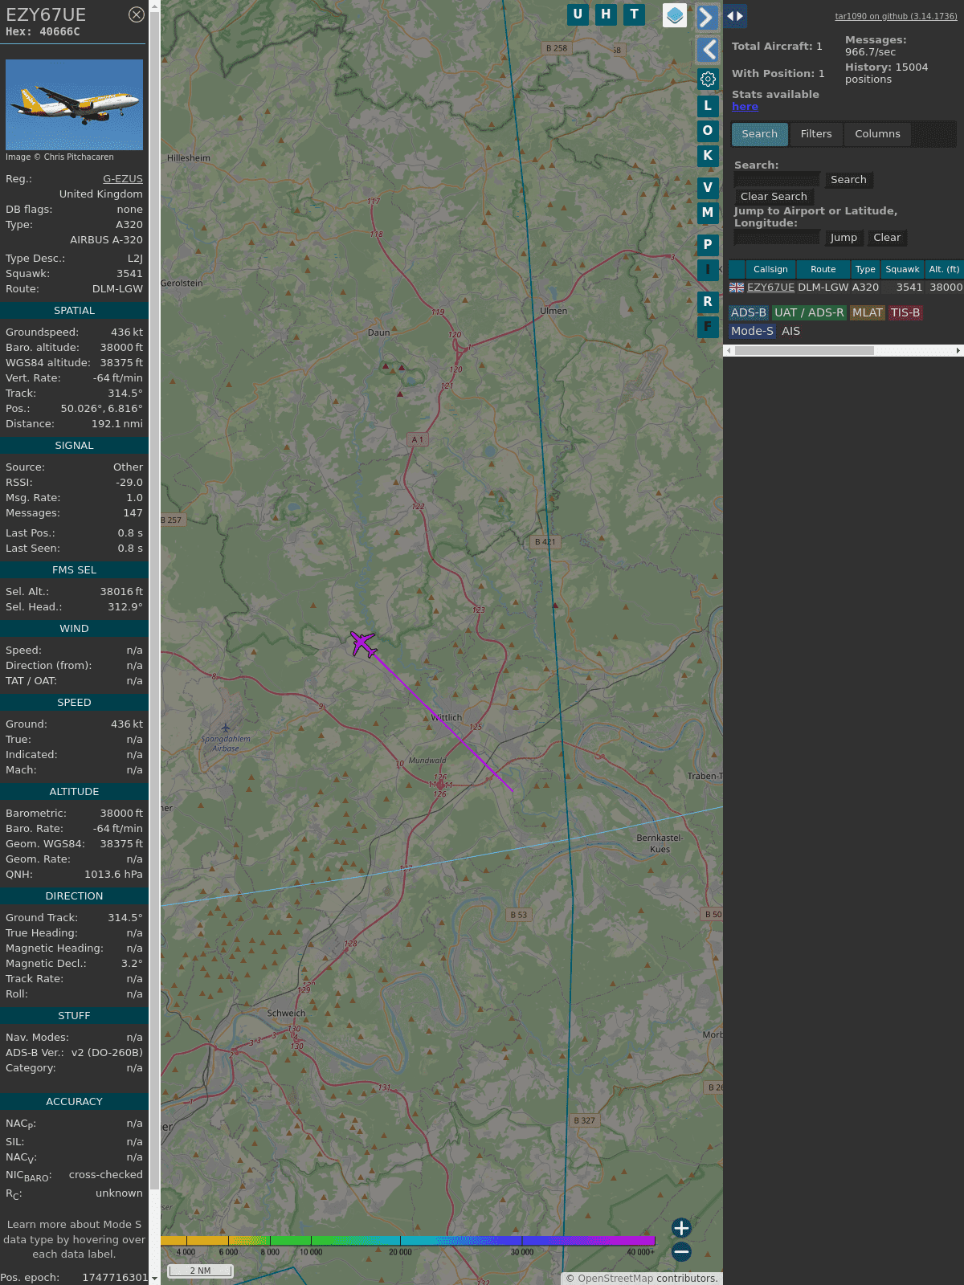Viewport: 964px width, 1285px height.
Task: Open the settings gear icon
Action: (x=708, y=79)
